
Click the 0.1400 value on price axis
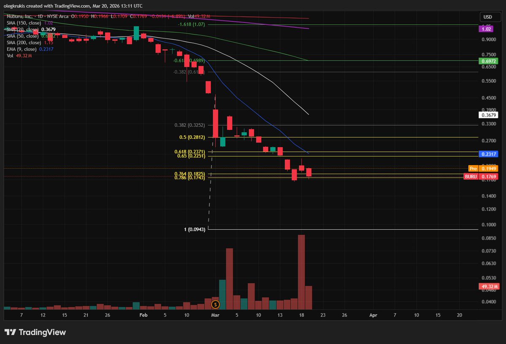pyautogui.click(x=489, y=196)
